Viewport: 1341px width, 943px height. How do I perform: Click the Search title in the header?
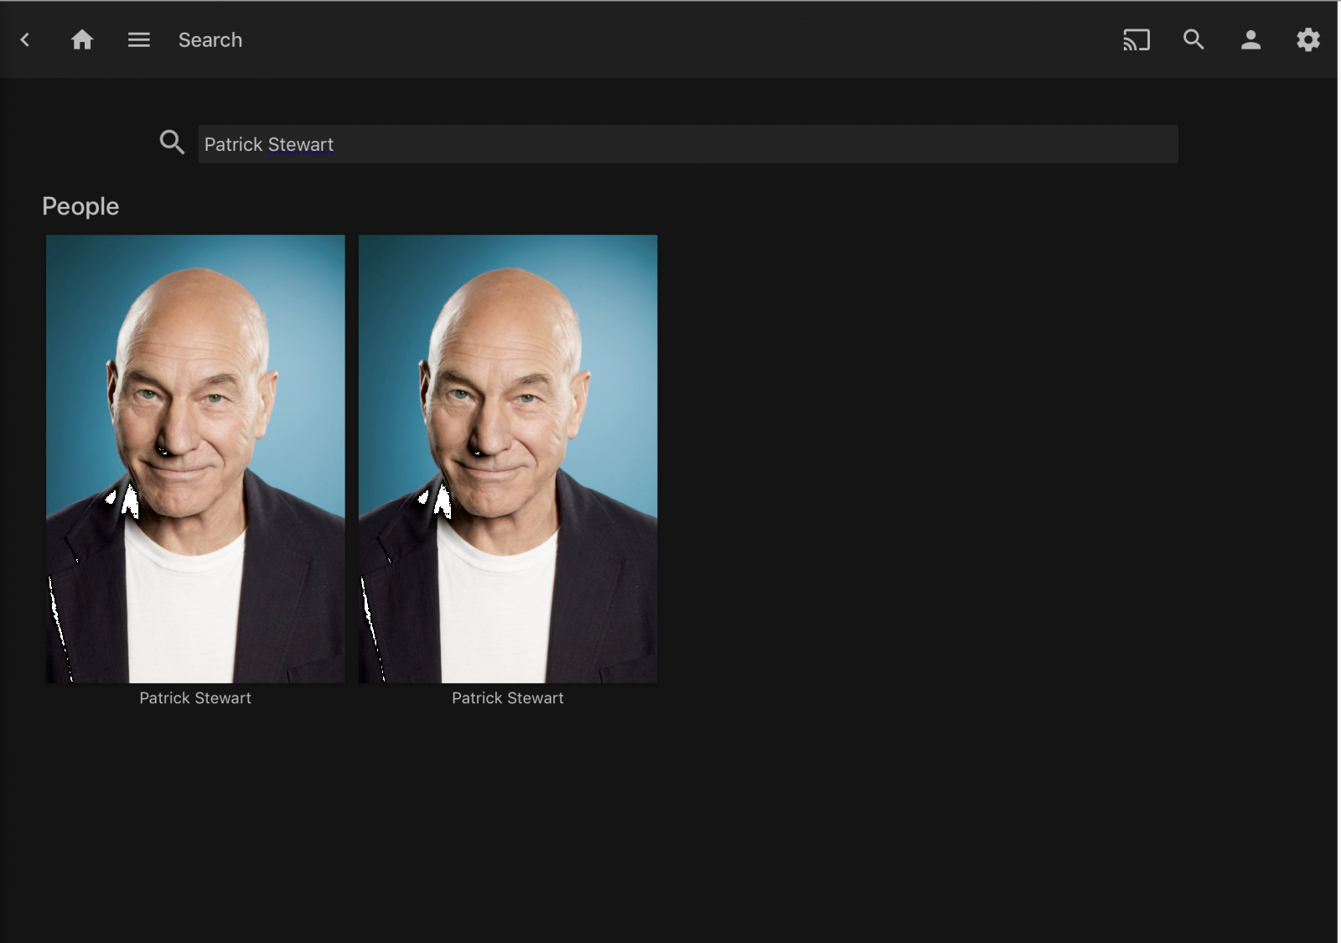tap(210, 39)
